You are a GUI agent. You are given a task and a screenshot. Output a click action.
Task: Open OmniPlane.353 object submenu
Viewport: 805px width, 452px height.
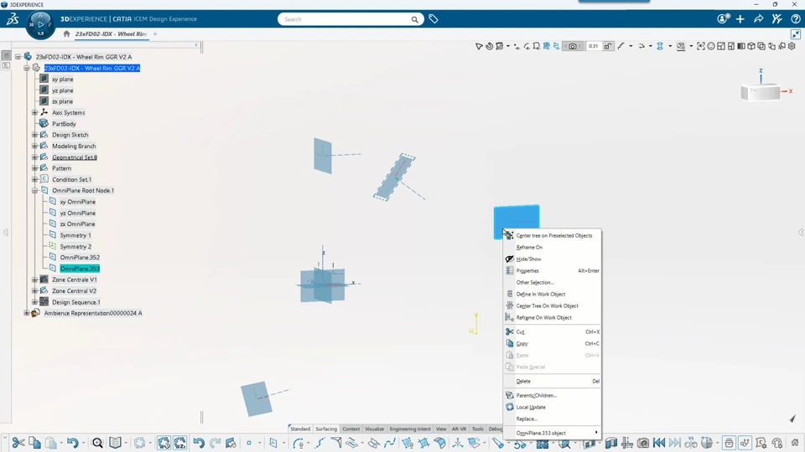pos(552,433)
